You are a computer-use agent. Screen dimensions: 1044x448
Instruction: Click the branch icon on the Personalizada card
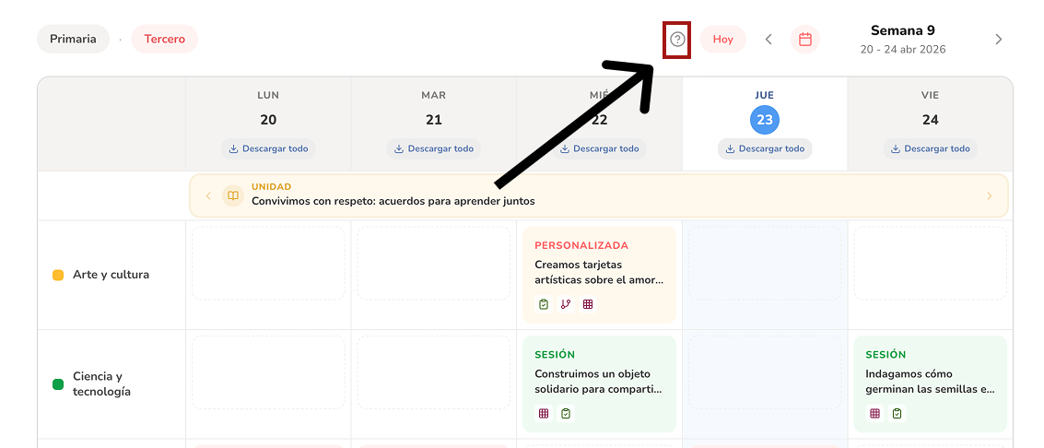click(x=566, y=304)
